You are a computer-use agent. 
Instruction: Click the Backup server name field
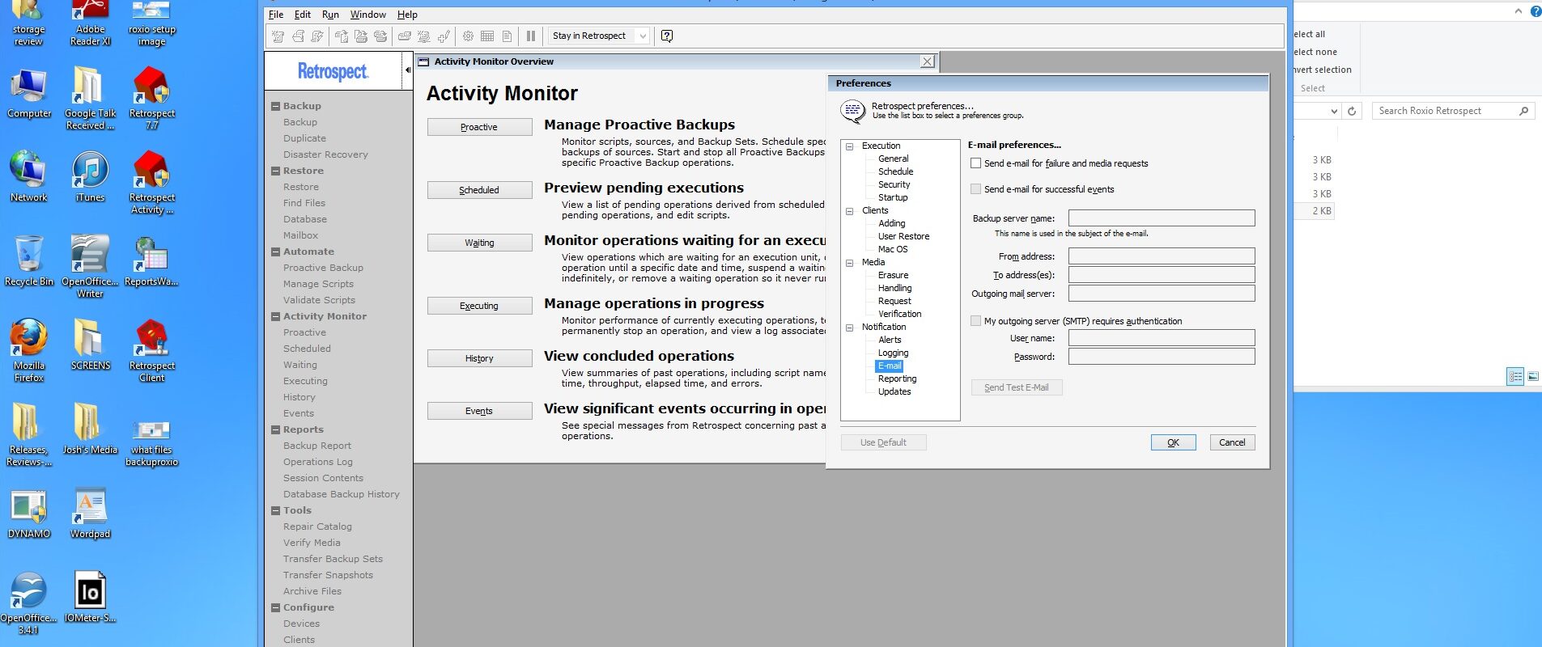pos(1162,218)
